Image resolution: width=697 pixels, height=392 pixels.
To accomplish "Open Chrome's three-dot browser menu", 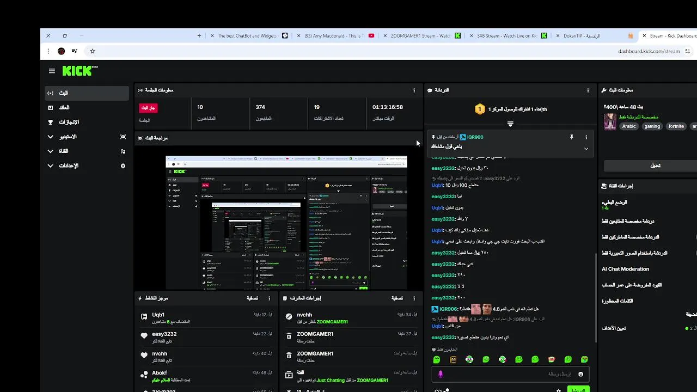I will (48, 51).
